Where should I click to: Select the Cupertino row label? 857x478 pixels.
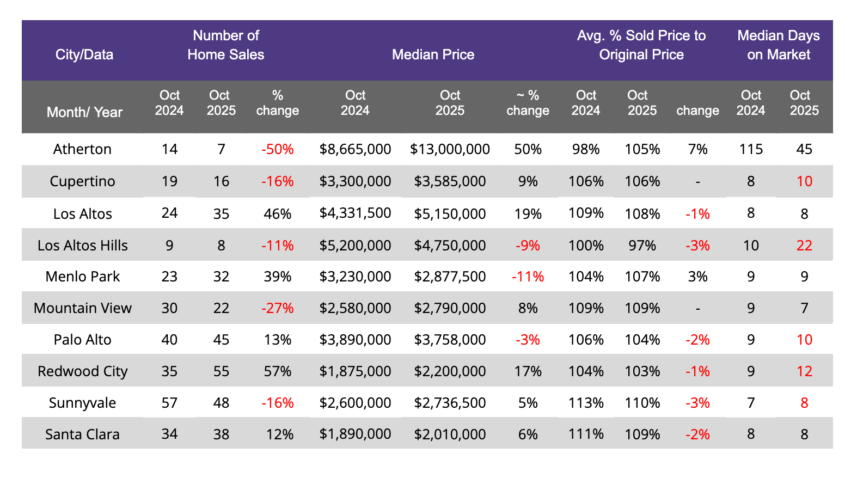point(82,181)
